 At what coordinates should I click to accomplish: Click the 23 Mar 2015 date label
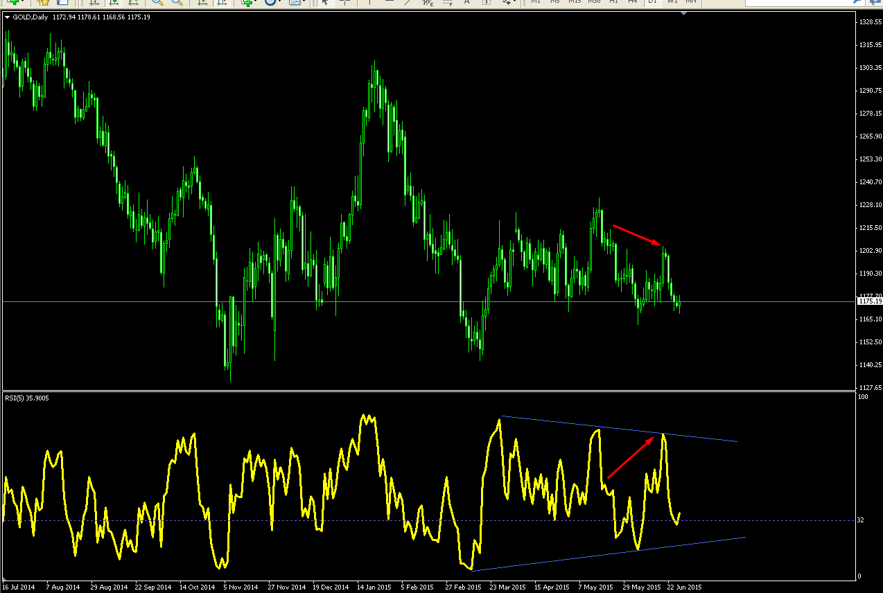click(x=508, y=587)
